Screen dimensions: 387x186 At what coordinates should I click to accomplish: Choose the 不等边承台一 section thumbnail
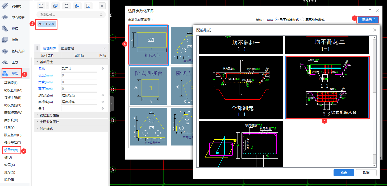[149, 127]
